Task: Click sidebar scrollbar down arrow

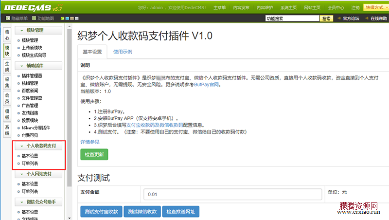Action: coord(69,218)
